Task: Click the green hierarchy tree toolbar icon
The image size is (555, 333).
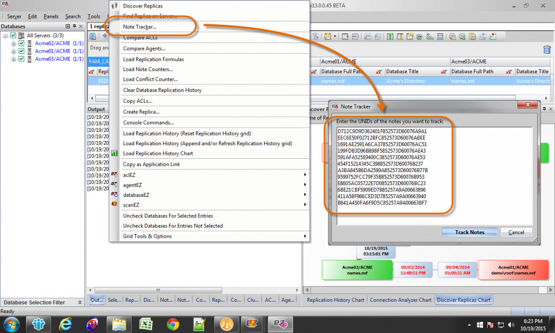Action: tap(430, 37)
